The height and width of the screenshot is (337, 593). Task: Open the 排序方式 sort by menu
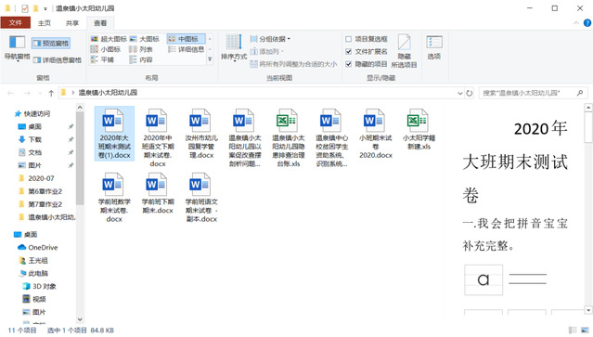point(234,47)
